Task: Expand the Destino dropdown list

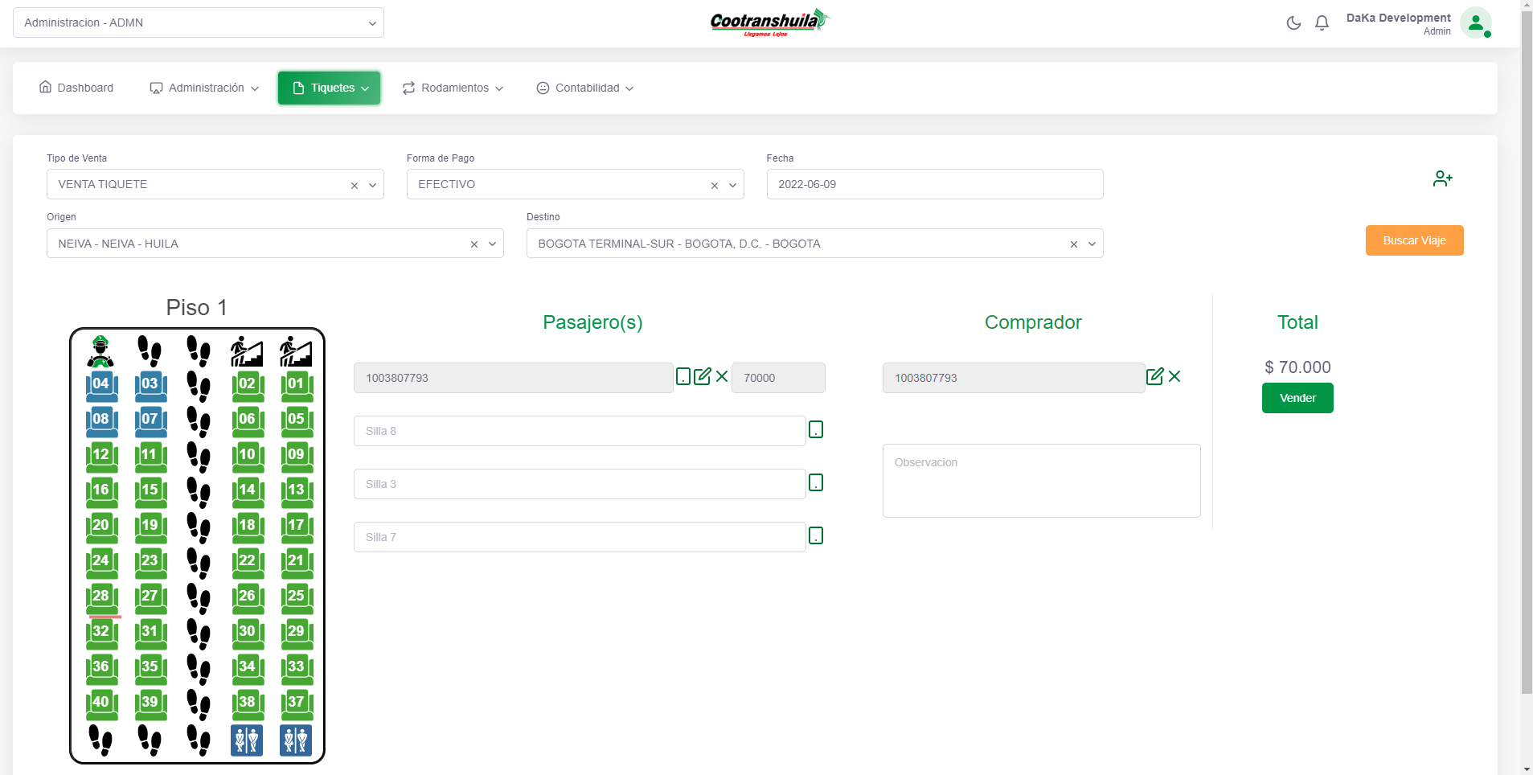Action: coord(1092,244)
